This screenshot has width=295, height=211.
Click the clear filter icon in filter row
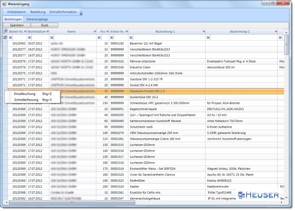[x=5, y=37]
